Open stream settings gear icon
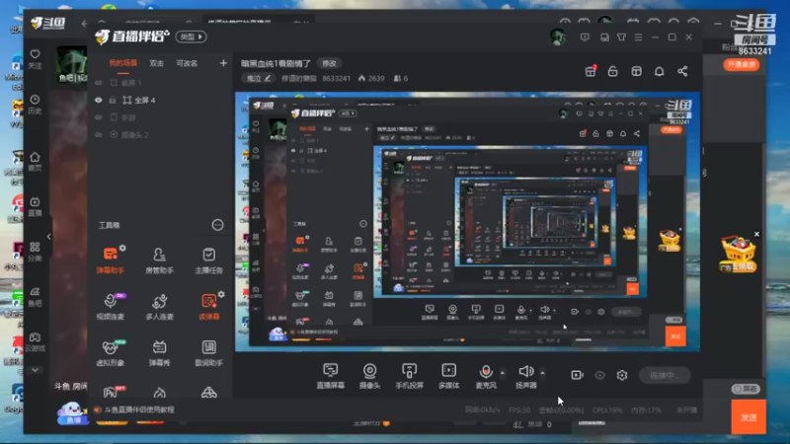 622,375
